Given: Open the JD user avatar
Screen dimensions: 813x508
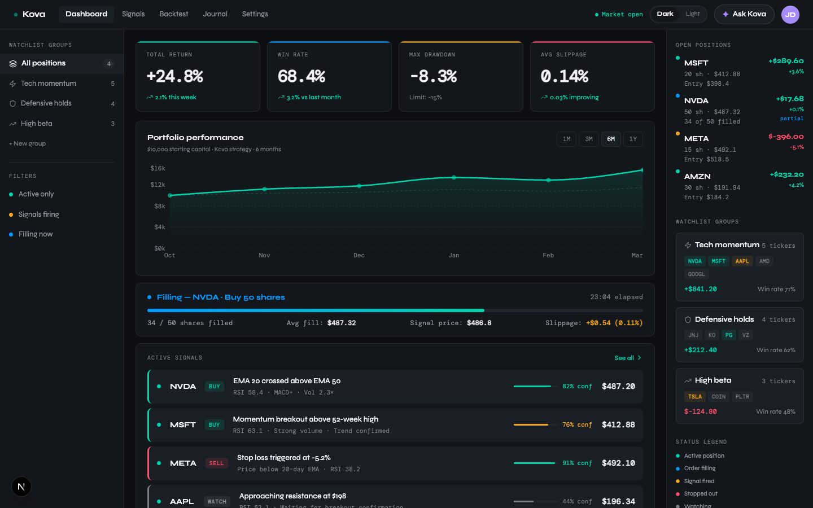Looking at the screenshot, I should point(790,15).
